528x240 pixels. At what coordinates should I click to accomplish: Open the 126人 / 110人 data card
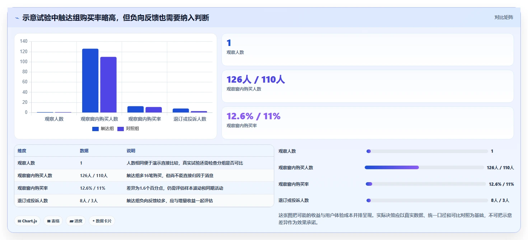click(368, 86)
